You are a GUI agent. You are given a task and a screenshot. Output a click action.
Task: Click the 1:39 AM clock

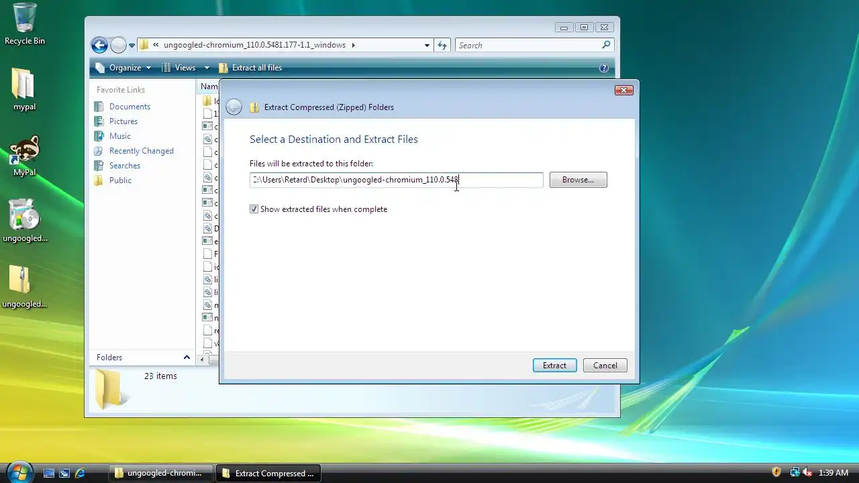click(x=833, y=473)
